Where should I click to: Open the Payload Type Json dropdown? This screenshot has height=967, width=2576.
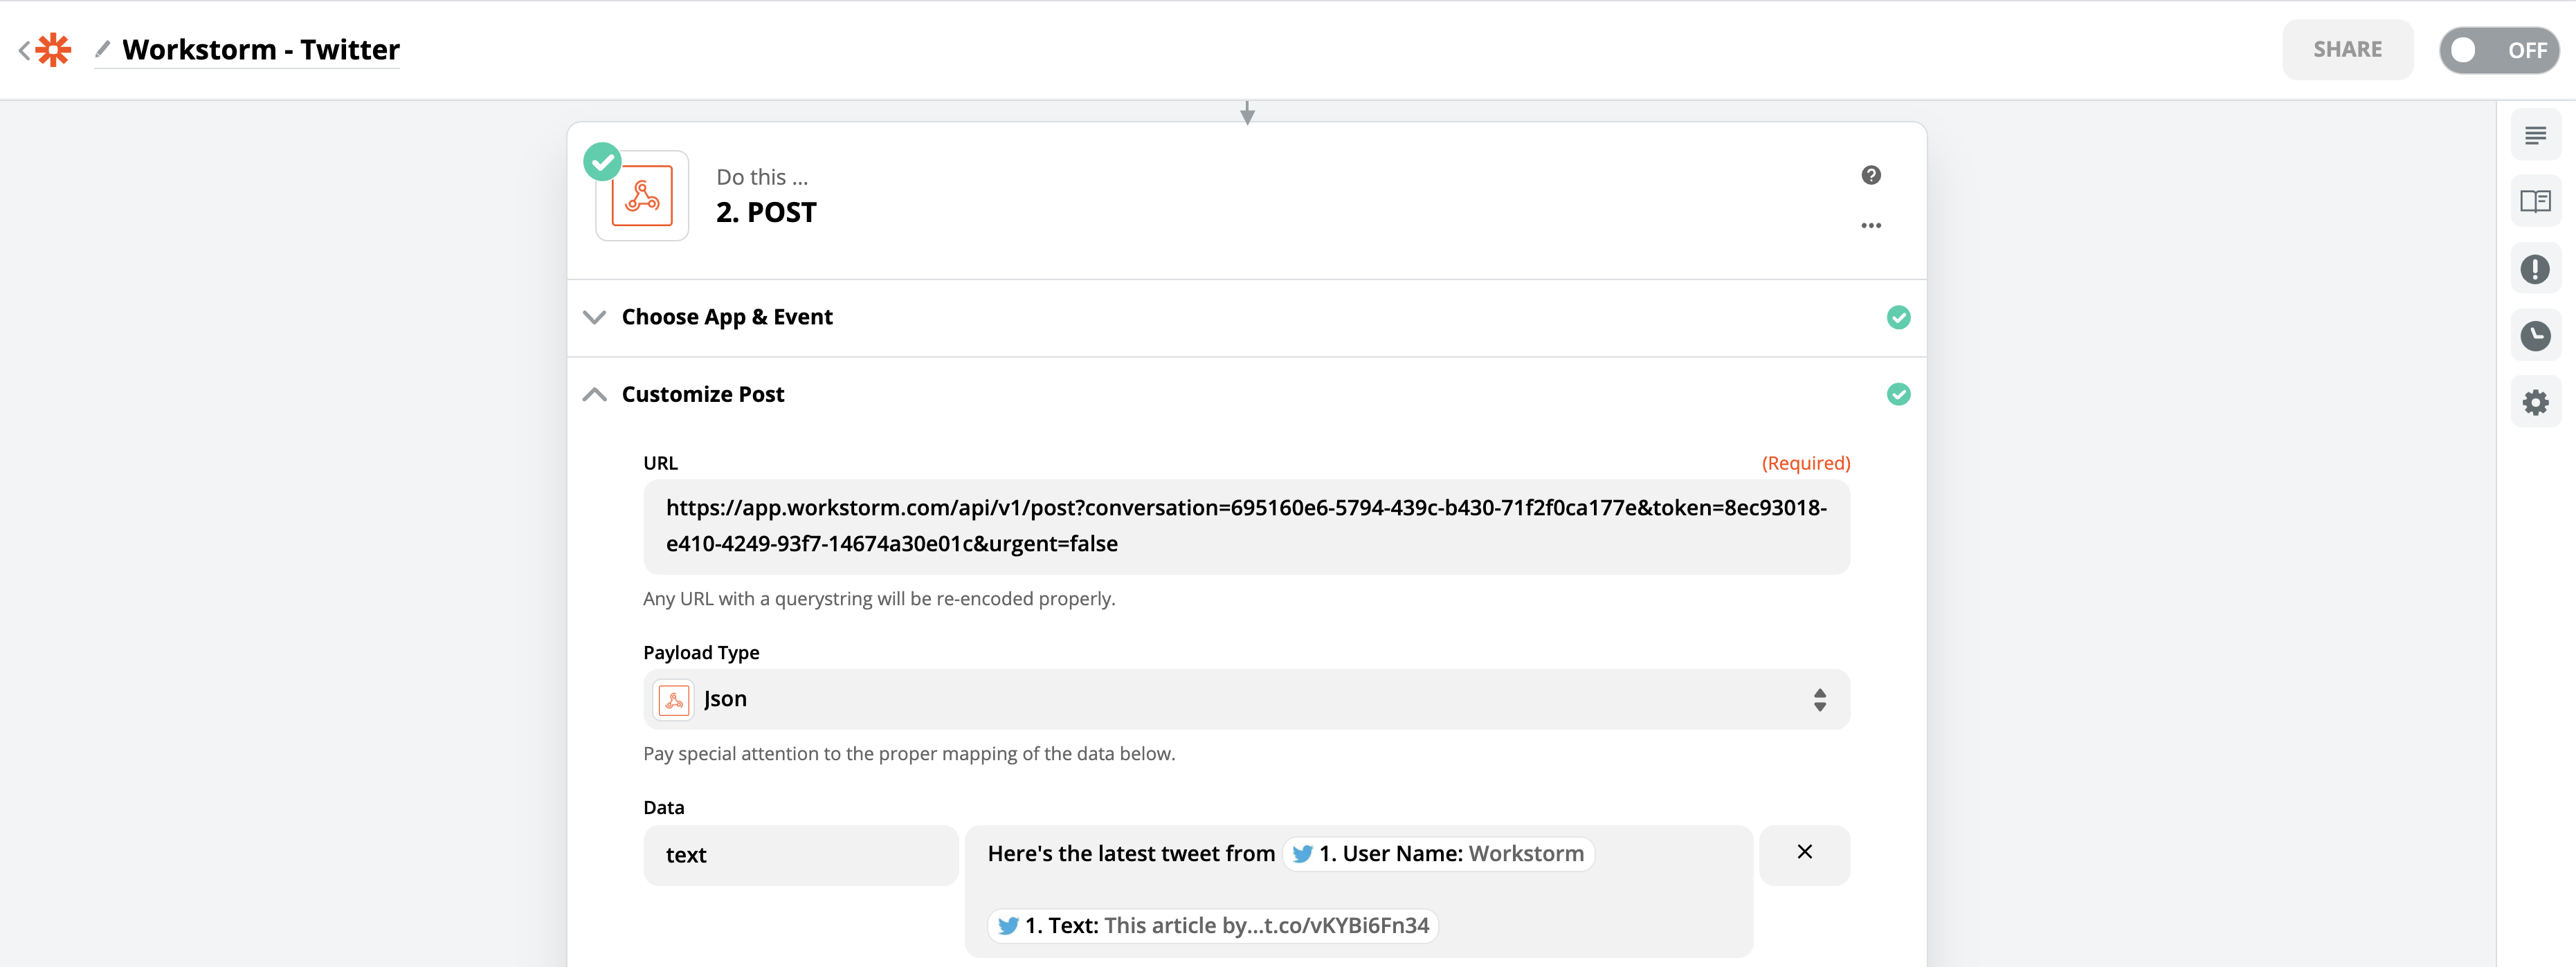pyautogui.click(x=1246, y=699)
